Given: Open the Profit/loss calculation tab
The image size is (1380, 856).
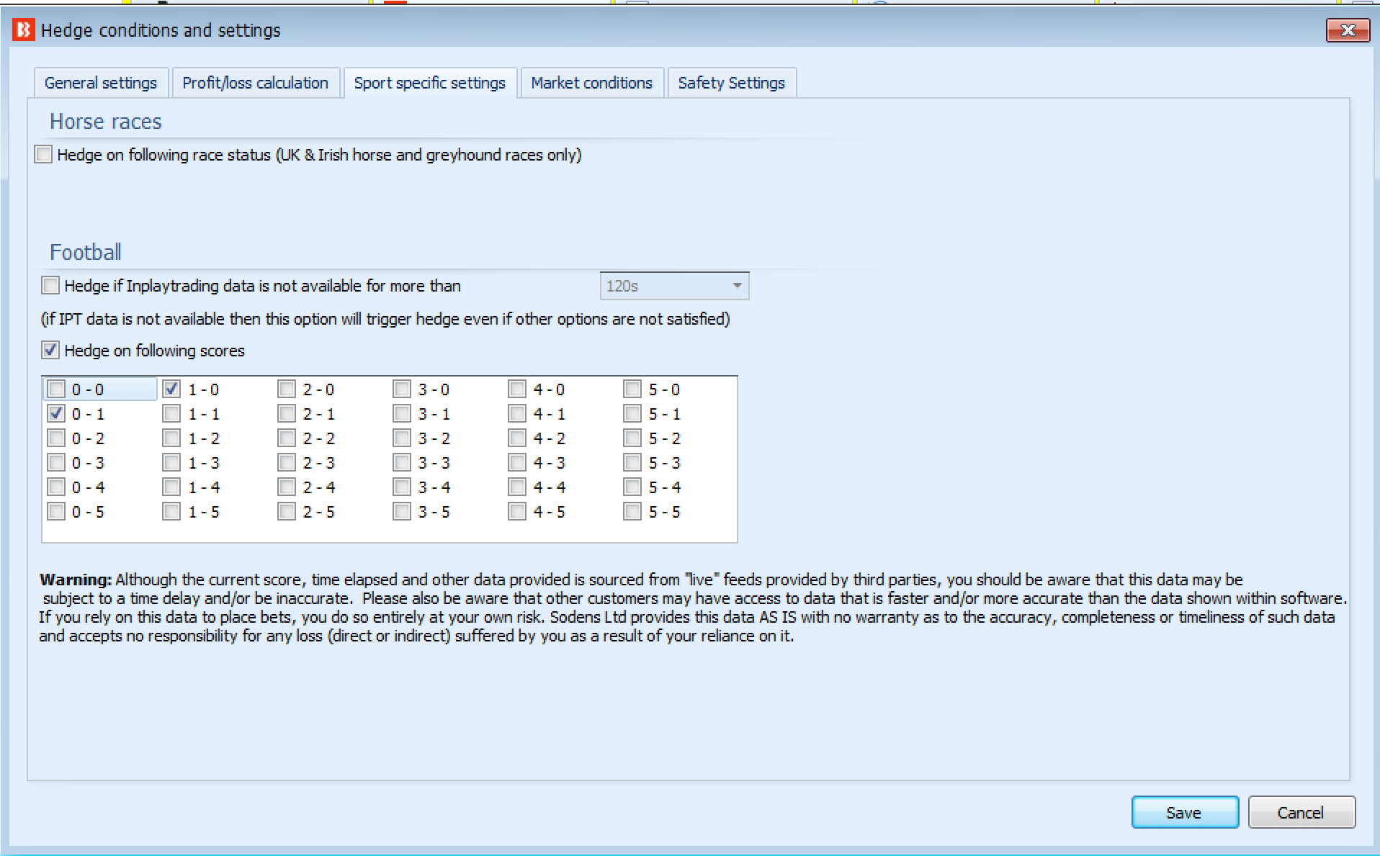Looking at the screenshot, I should [256, 82].
